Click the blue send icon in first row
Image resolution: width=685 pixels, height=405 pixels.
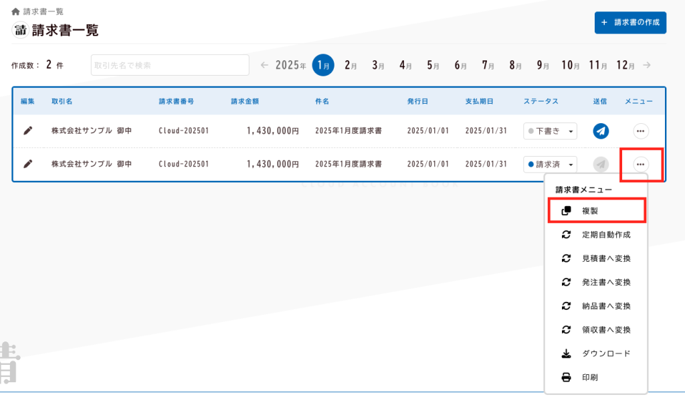pos(601,131)
